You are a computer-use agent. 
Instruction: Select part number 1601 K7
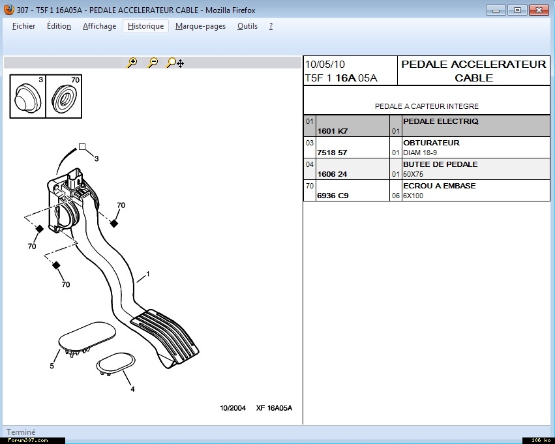333,131
